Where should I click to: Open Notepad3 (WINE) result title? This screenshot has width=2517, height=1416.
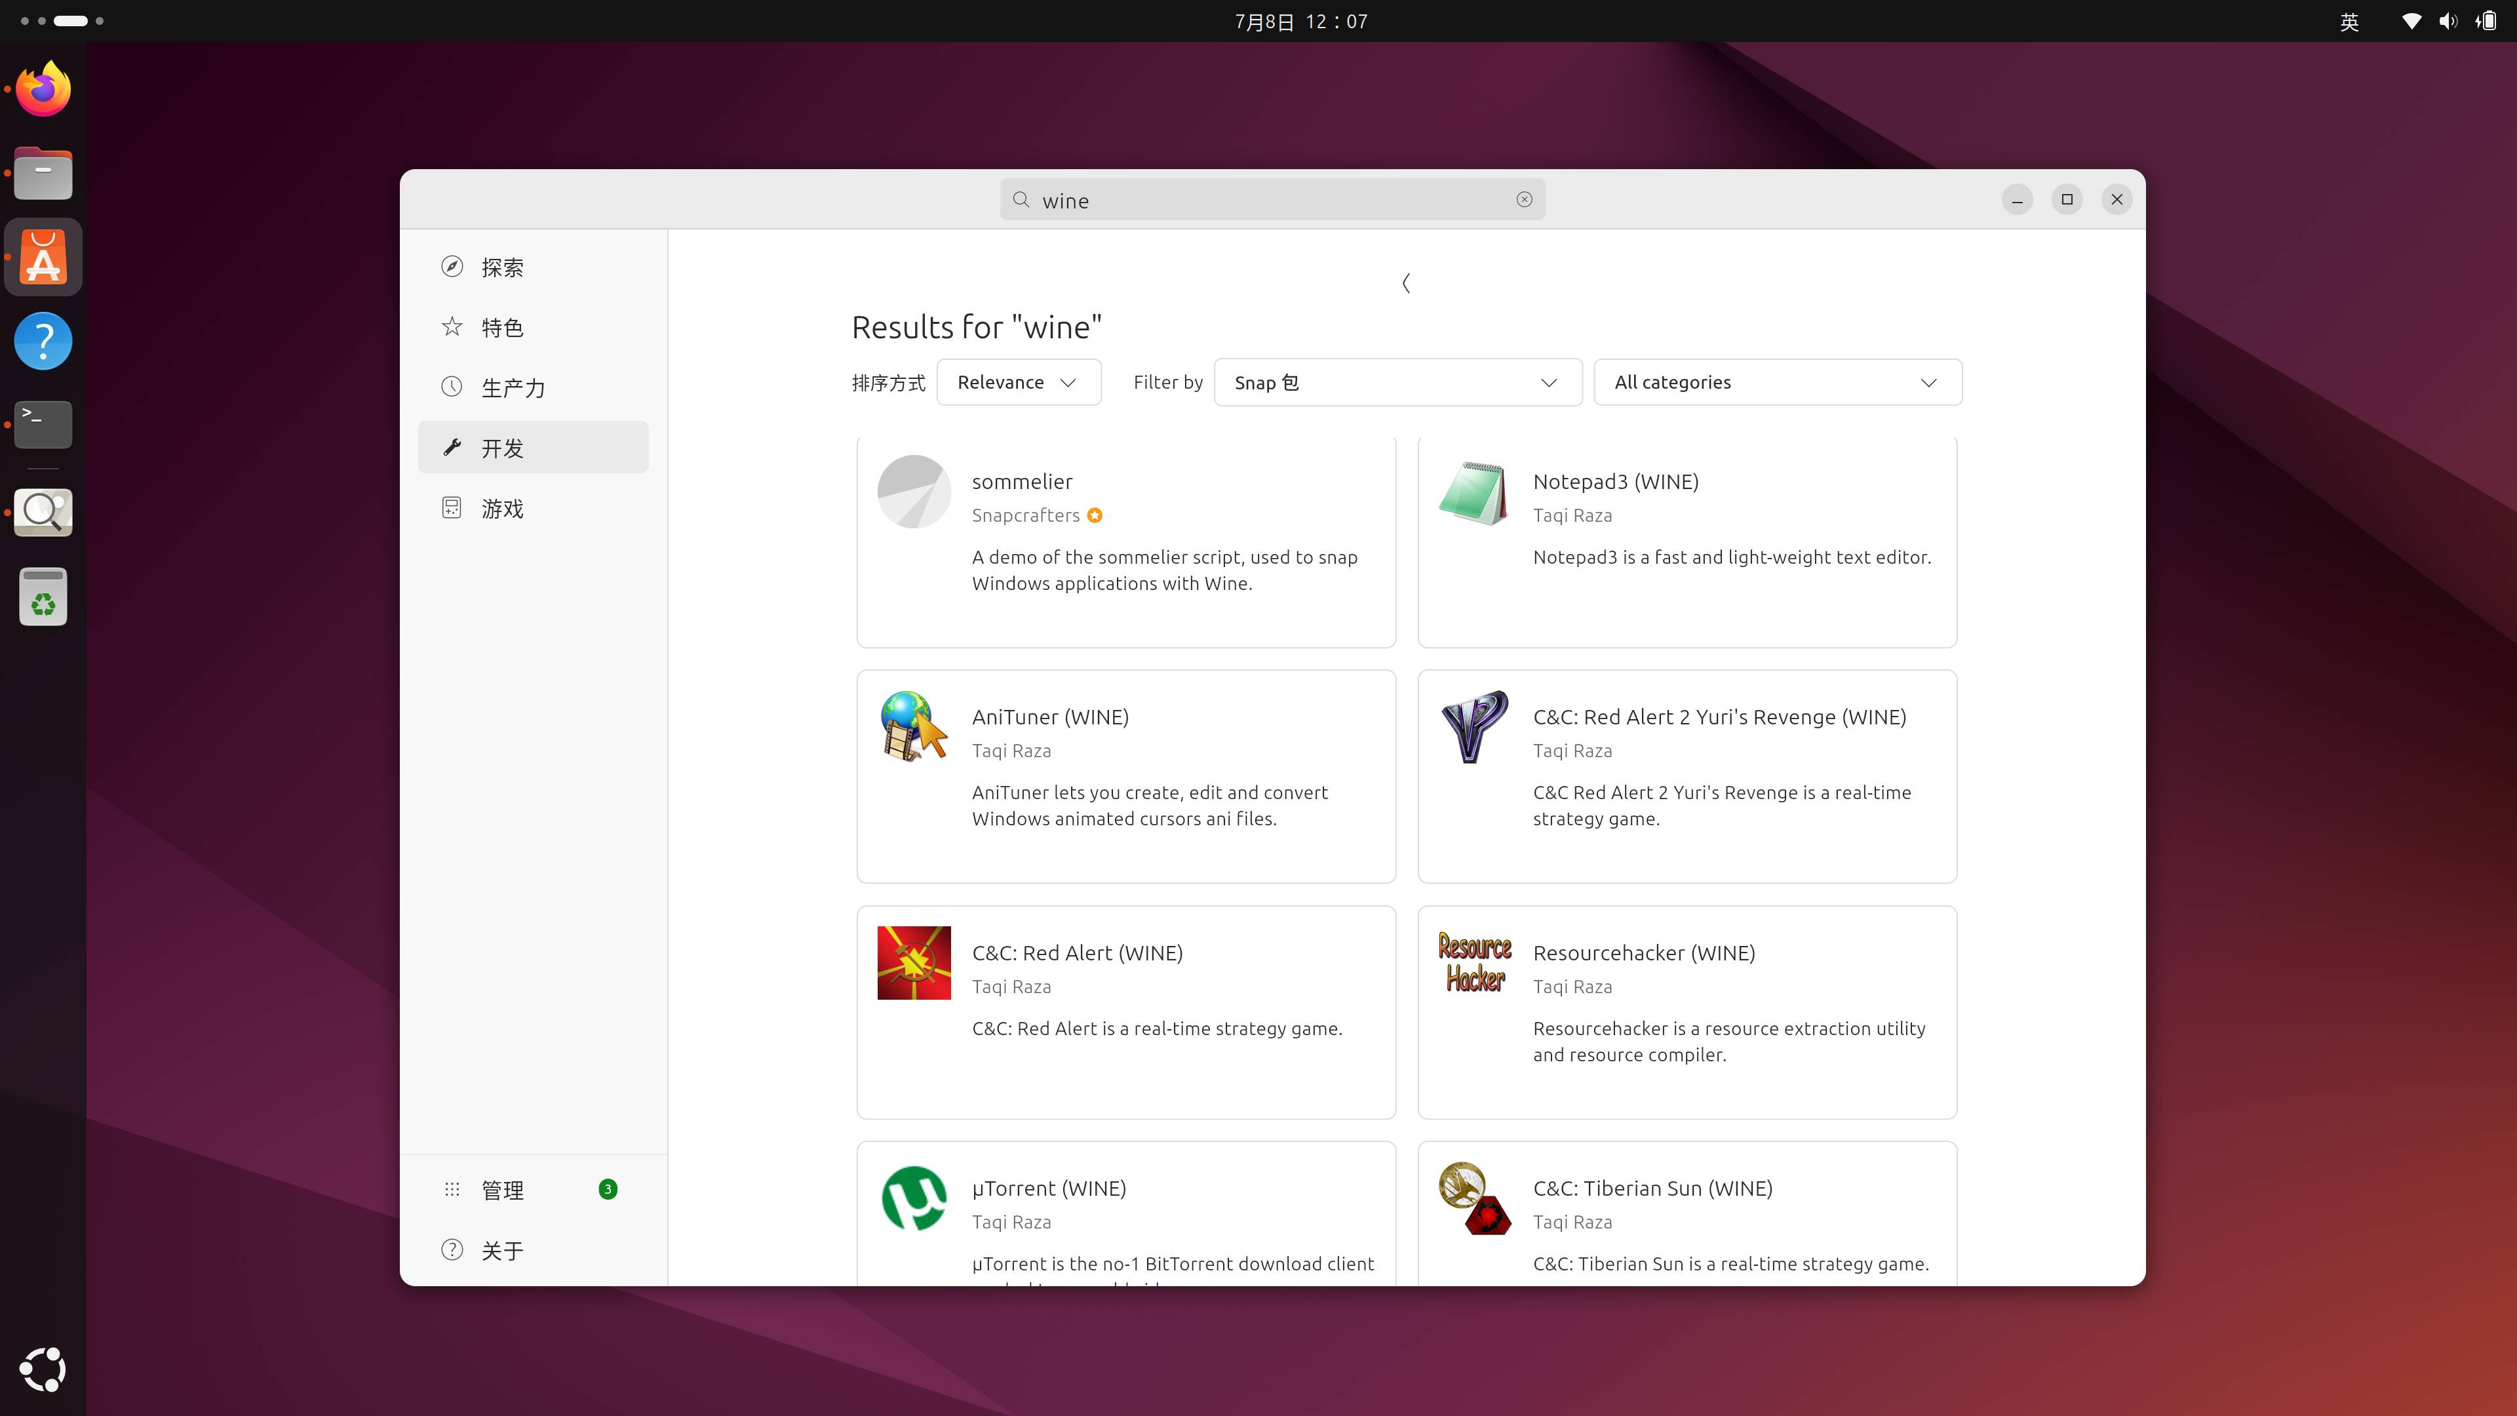(1616, 481)
